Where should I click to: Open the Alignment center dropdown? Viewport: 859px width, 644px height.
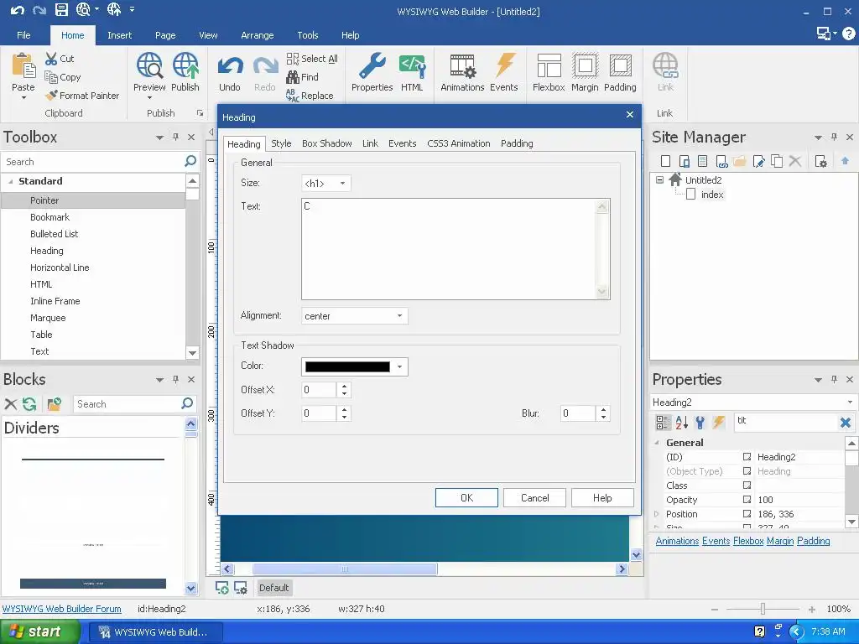(x=399, y=316)
